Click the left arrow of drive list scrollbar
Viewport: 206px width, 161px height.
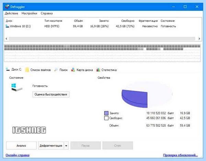click(x=7, y=39)
